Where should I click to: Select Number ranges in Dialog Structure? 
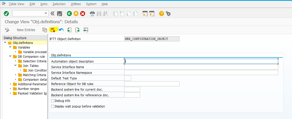pos(28,89)
